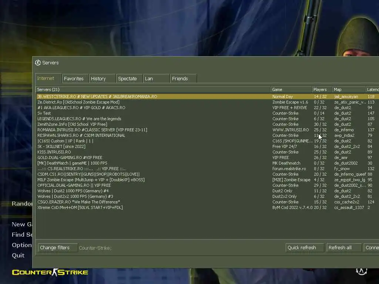This screenshot has width=379, height=284.
Task: Select Xtreme CoD:Mw4+DM server row
Action: [x=207, y=208]
